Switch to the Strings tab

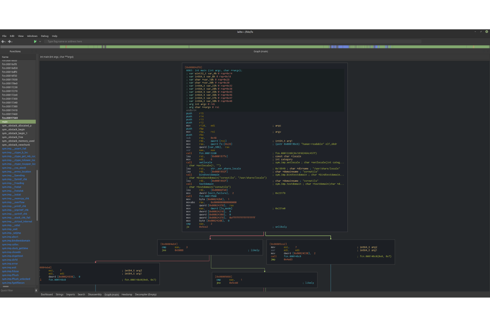coord(59,294)
